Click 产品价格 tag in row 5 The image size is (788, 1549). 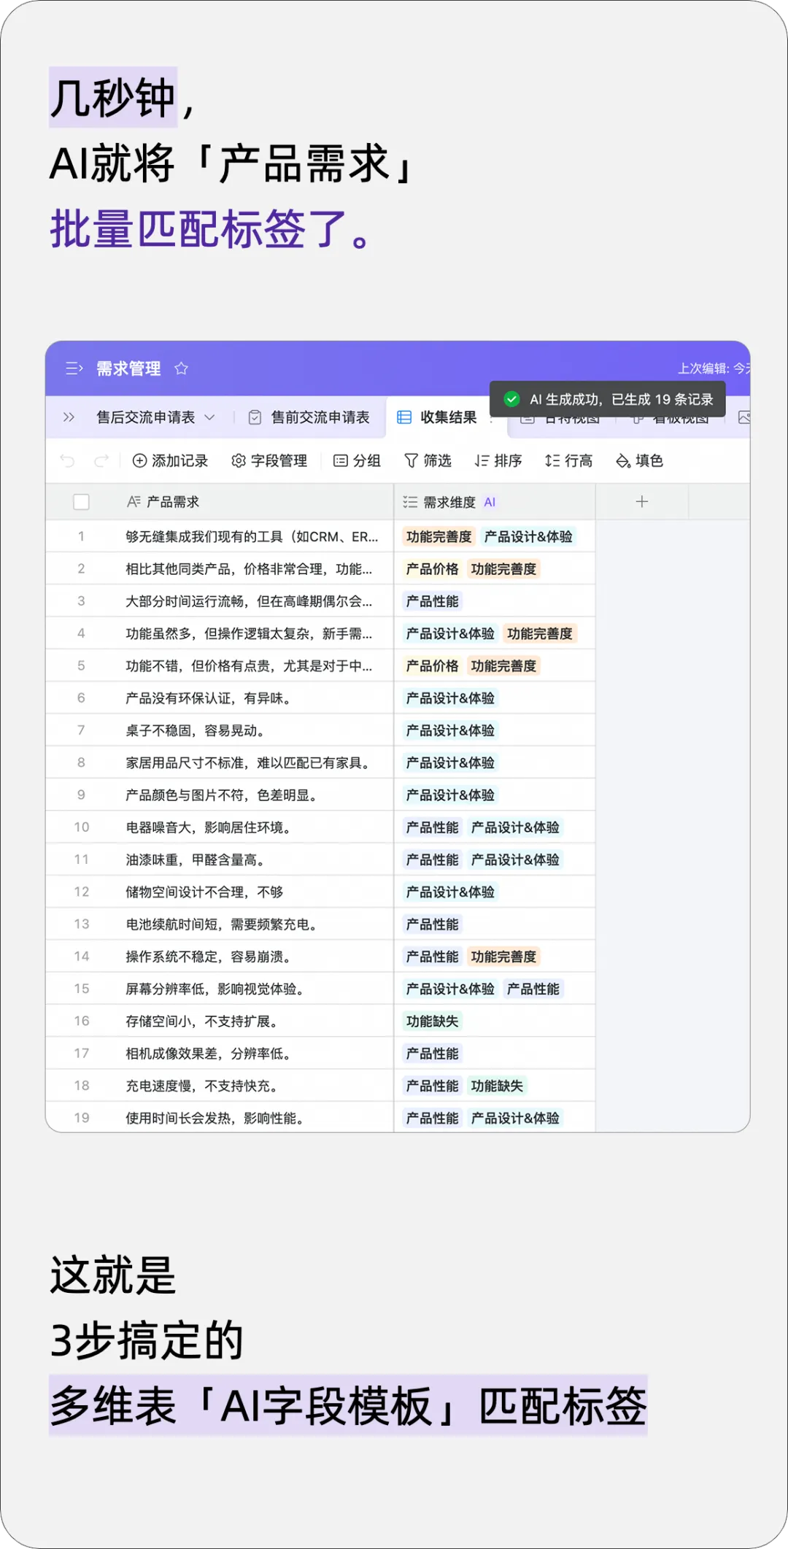(433, 665)
